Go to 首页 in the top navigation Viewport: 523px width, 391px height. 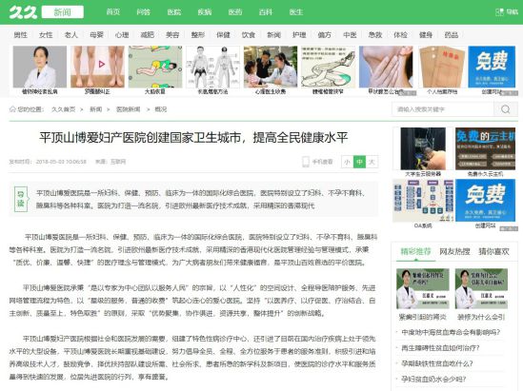pyautogui.click(x=112, y=12)
